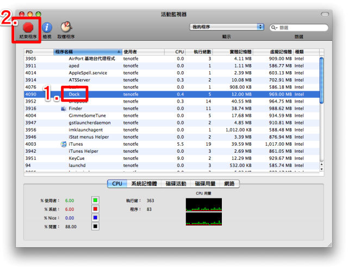The height and width of the screenshot is (269, 348).
Task: Click the search magnifier icon in filter field
Action: pyautogui.click(x=274, y=28)
